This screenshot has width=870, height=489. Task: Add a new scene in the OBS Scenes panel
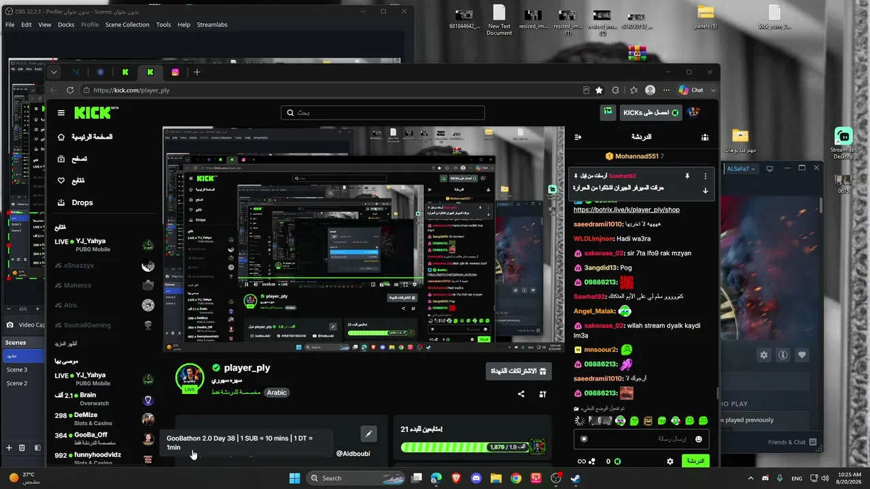(x=9, y=448)
